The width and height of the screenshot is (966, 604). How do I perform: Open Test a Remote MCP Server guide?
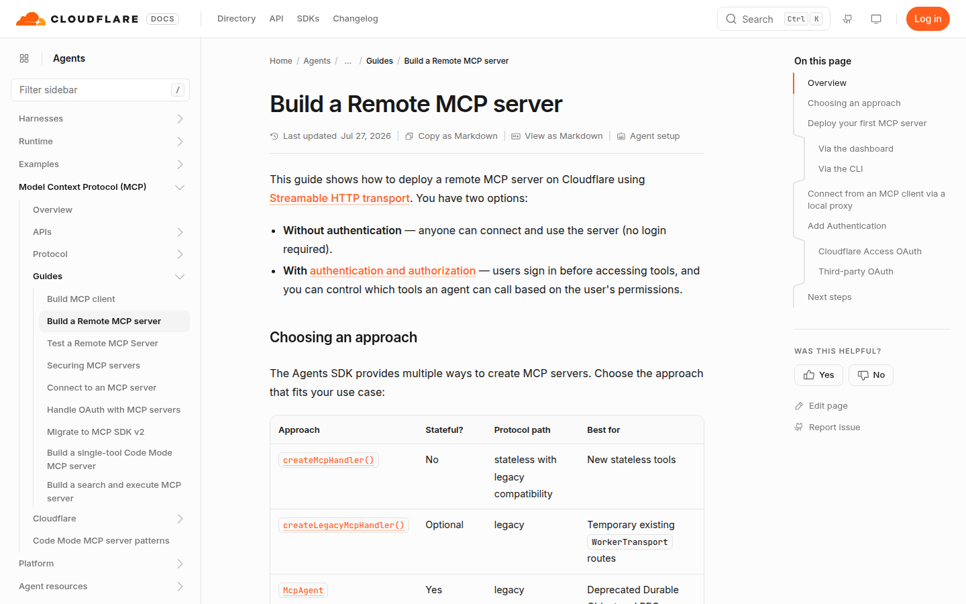click(x=103, y=344)
